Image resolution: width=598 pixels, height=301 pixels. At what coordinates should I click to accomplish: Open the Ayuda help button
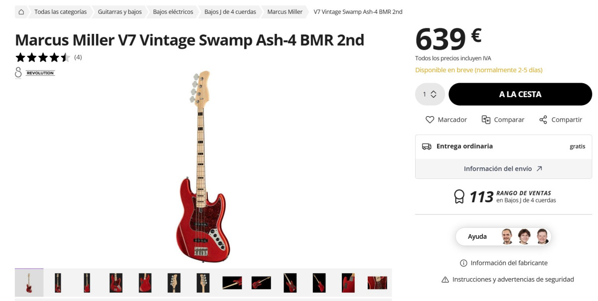coord(503,237)
